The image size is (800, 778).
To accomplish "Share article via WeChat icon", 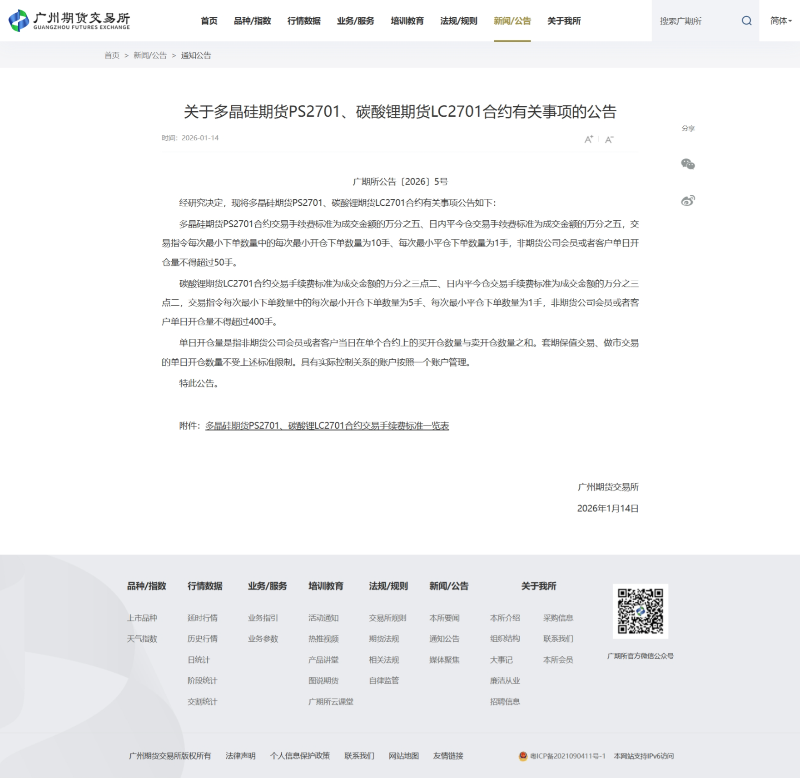I will point(688,164).
